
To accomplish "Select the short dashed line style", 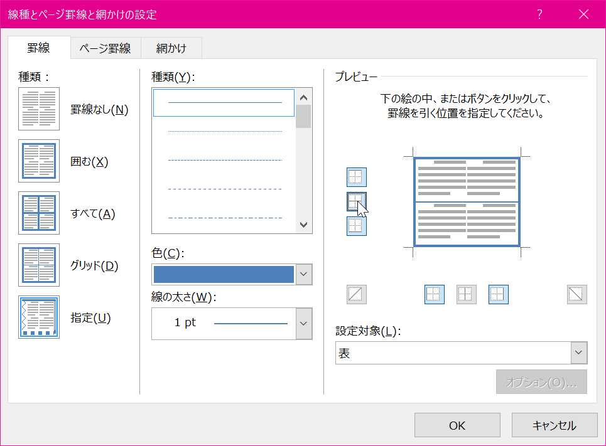I will coord(224,160).
